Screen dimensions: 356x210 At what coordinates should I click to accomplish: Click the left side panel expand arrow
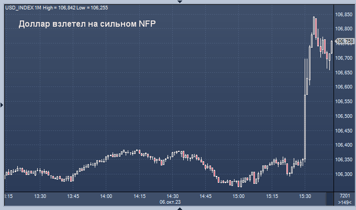(2, 105)
